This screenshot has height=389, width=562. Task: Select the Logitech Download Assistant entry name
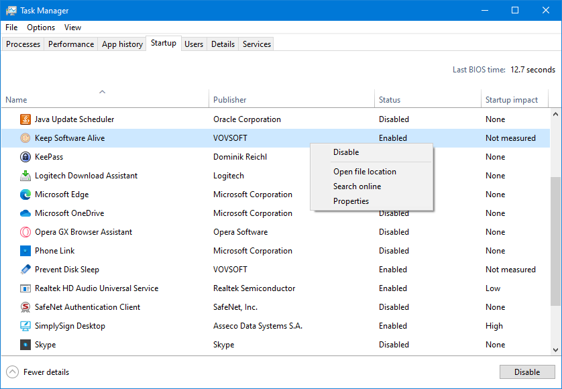(86, 176)
